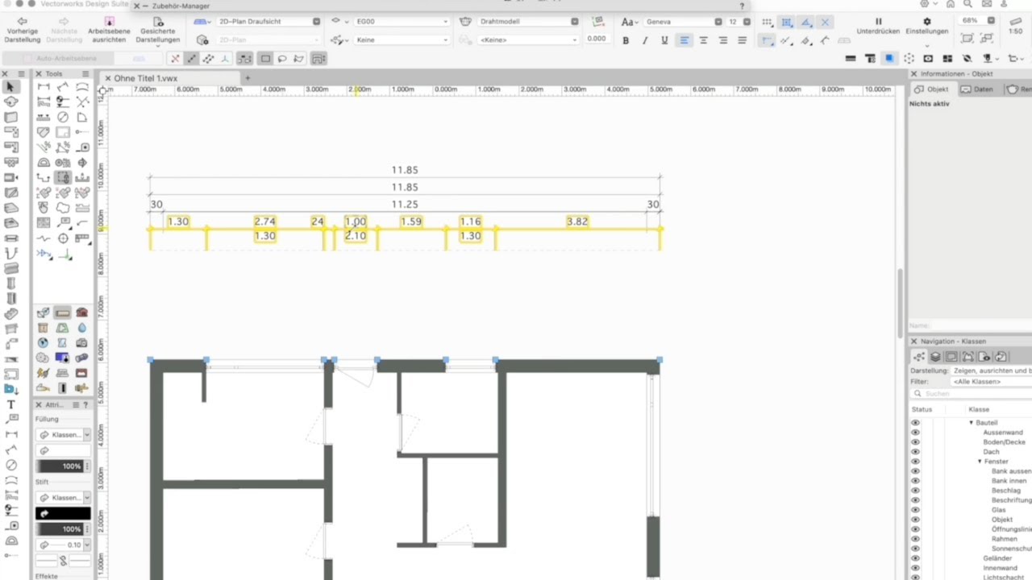The image size is (1032, 580).
Task: Toggle visibility of Beschlag class
Action: click(915, 491)
